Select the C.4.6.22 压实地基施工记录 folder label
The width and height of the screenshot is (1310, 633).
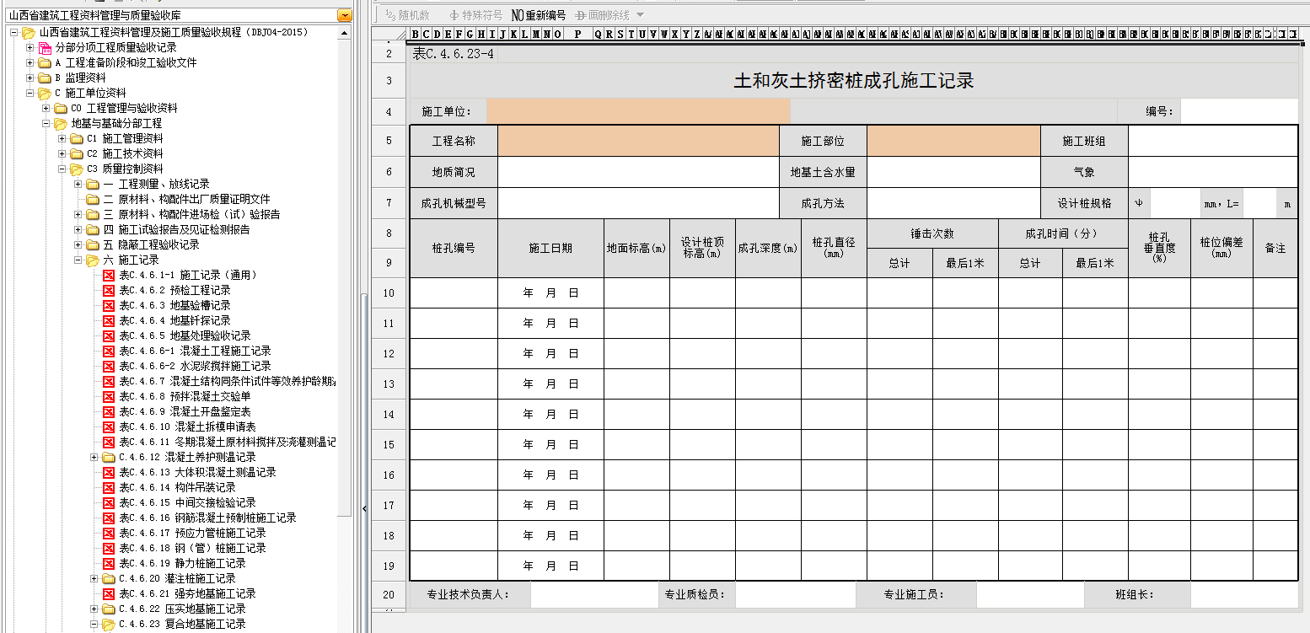(x=182, y=609)
